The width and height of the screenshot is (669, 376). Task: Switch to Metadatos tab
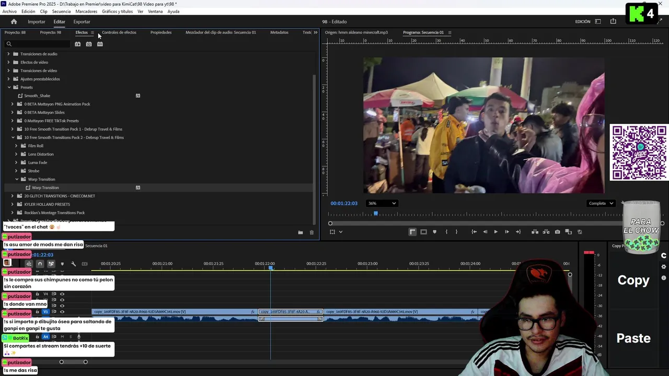click(x=279, y=32)
